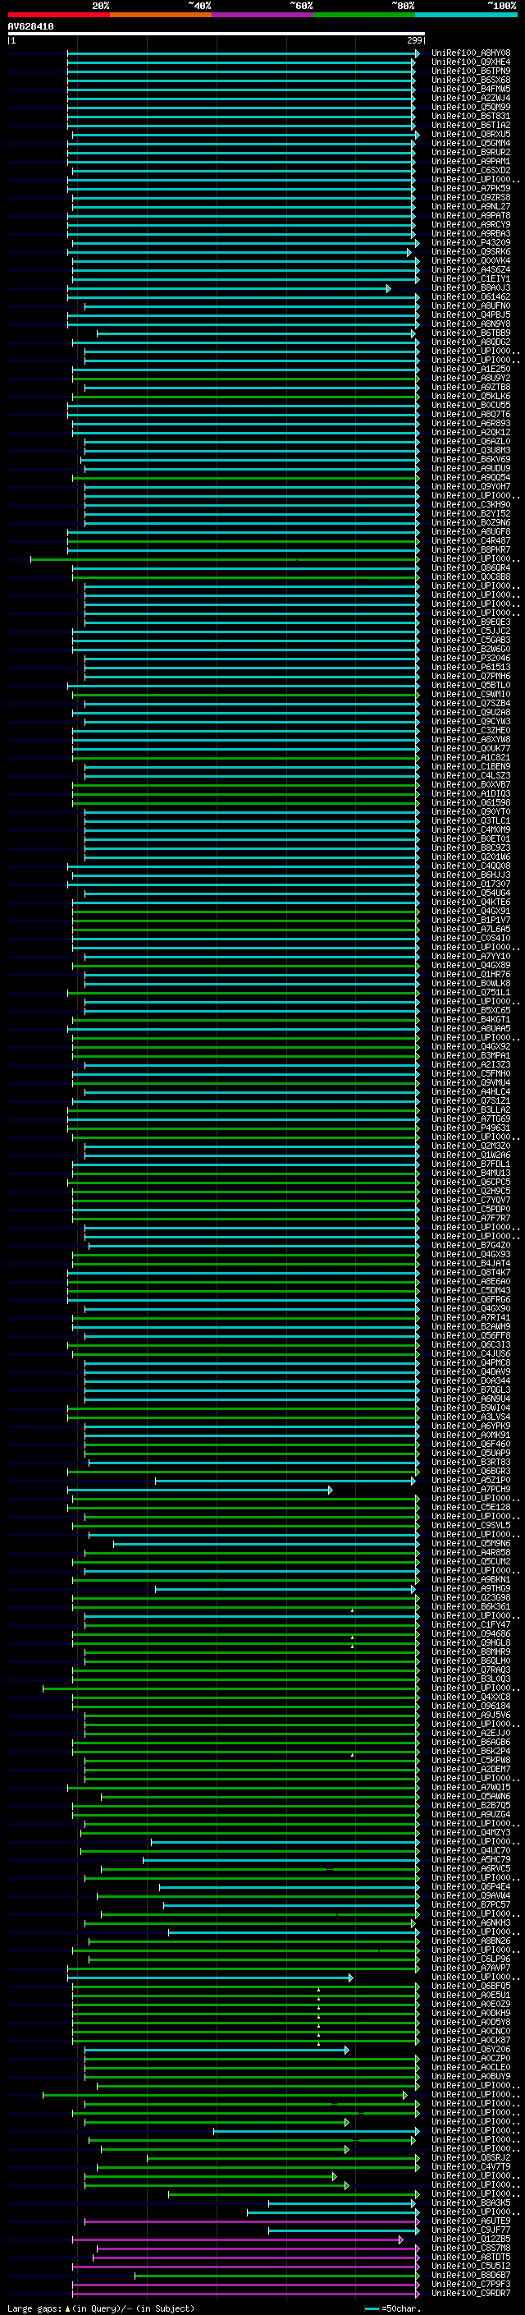Image resolution: width=525 pixels, height=2315 pixels.
Task: Select label UniRef100_B8MHR9
Action: coord(471,1651)
